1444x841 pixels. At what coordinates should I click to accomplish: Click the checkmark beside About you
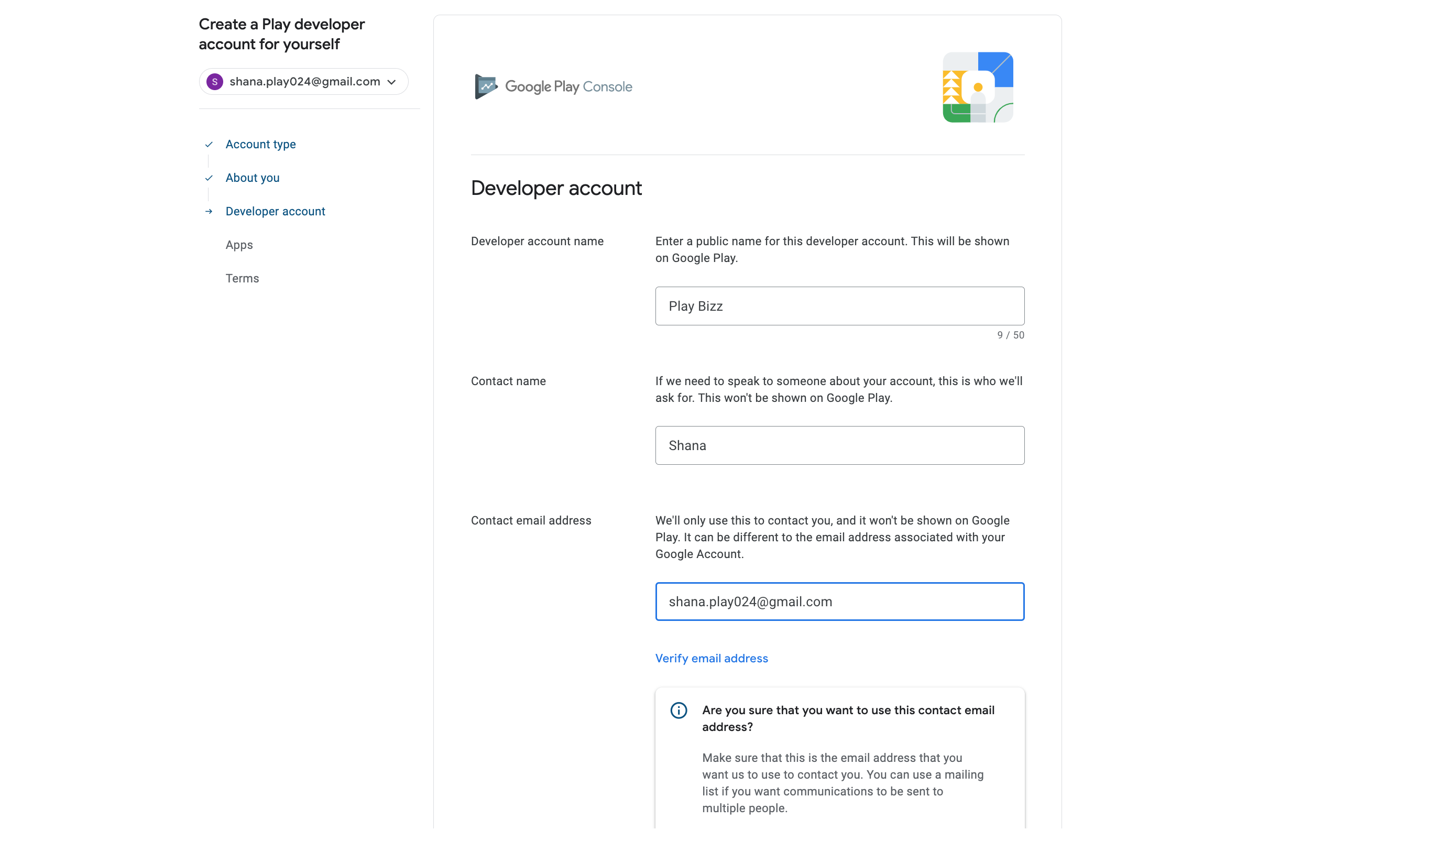(x=209, y=178)
